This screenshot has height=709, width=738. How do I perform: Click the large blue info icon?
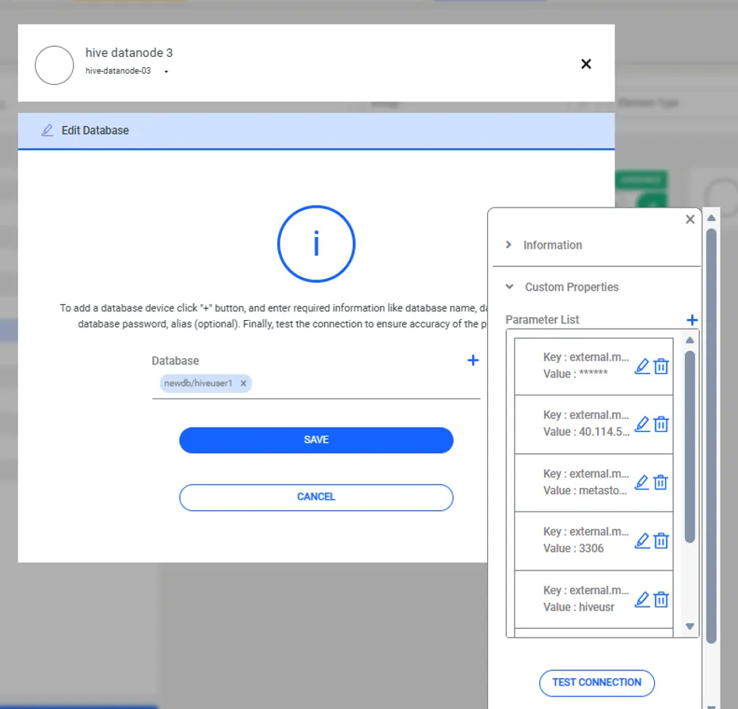pyautogui.click(x=316, y=244)
